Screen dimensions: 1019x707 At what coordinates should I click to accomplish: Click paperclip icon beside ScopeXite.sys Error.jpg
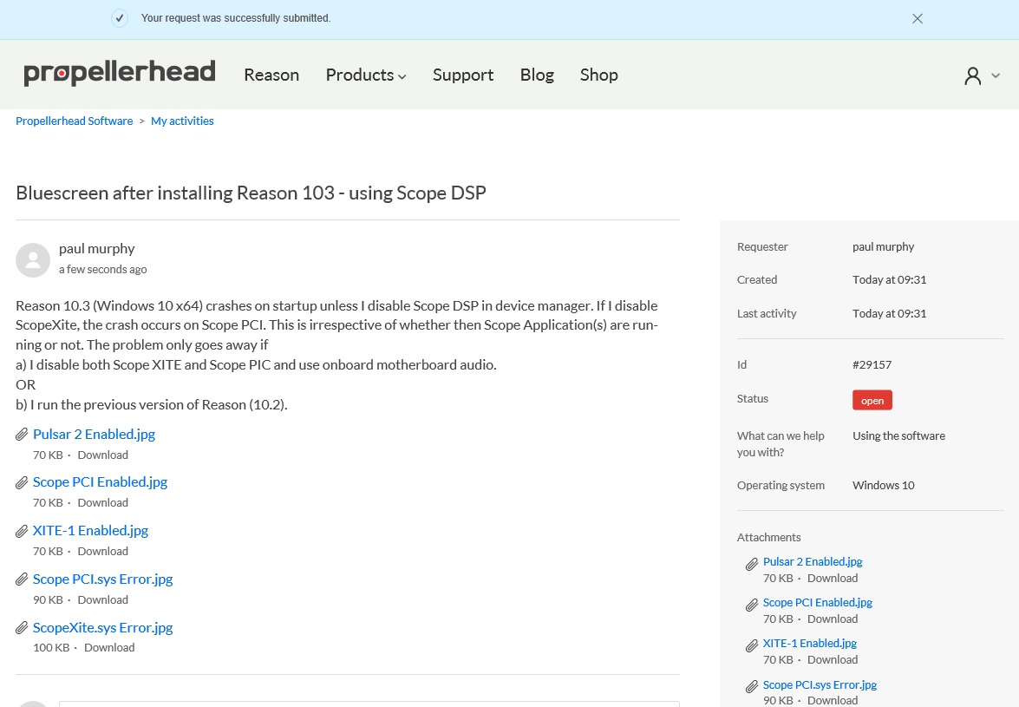point(22,628)
